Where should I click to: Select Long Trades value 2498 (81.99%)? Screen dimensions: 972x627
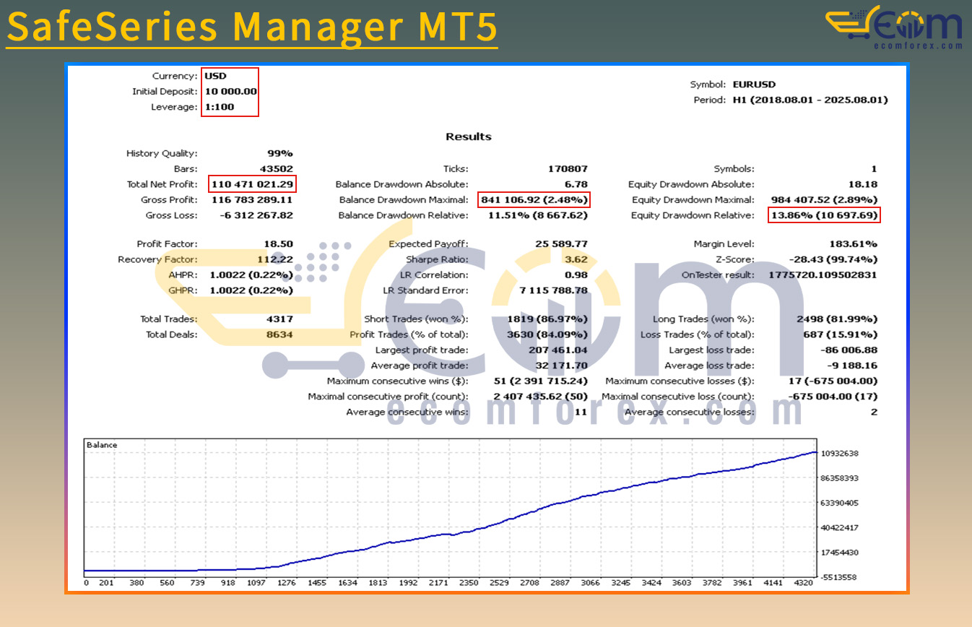pyautogui.click(x=838, y=319)
